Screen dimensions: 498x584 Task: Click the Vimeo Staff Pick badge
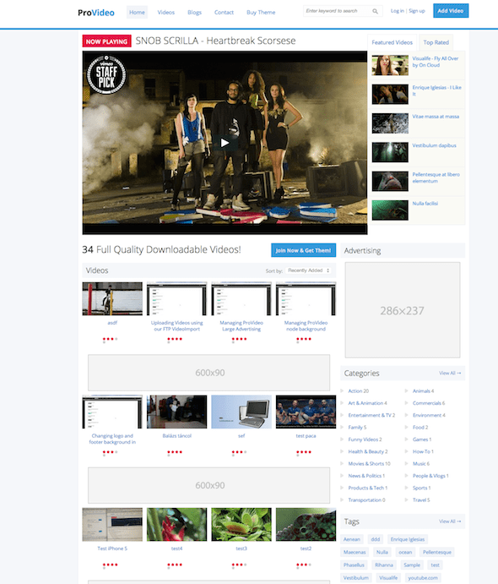[106, 74]
